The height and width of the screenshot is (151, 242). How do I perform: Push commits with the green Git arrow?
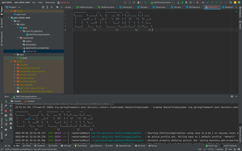point(216,2)
